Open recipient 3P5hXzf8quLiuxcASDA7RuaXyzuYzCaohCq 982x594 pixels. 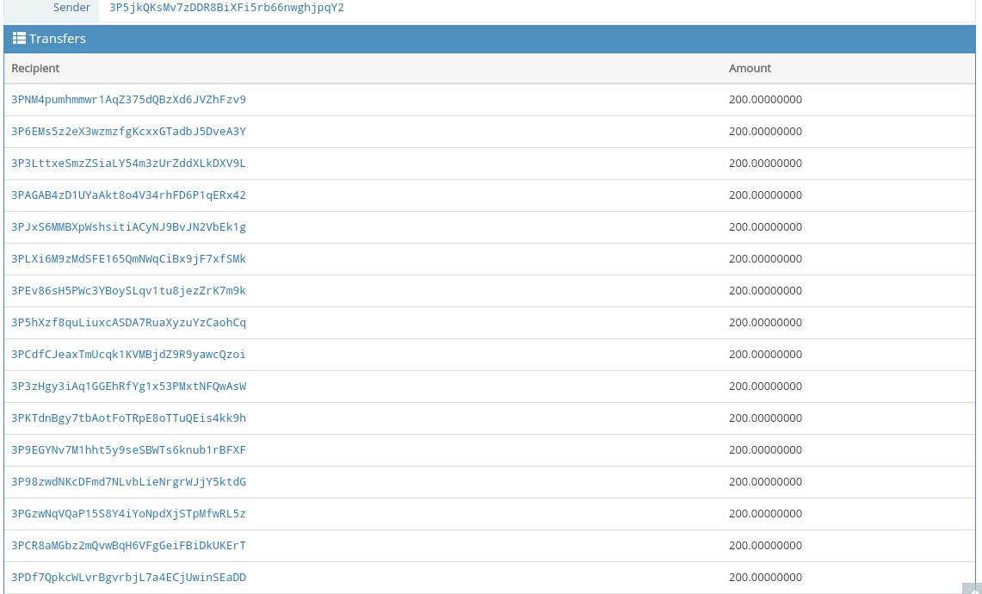(x=128, y=322)
